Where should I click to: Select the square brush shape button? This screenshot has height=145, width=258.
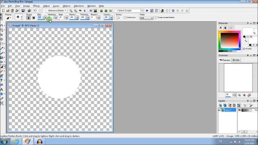click(33, 18)
